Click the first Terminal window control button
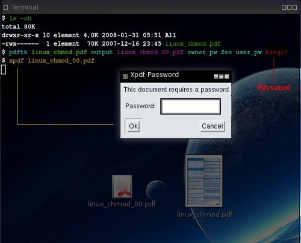 pyautogui.click(x=284, y=7)
